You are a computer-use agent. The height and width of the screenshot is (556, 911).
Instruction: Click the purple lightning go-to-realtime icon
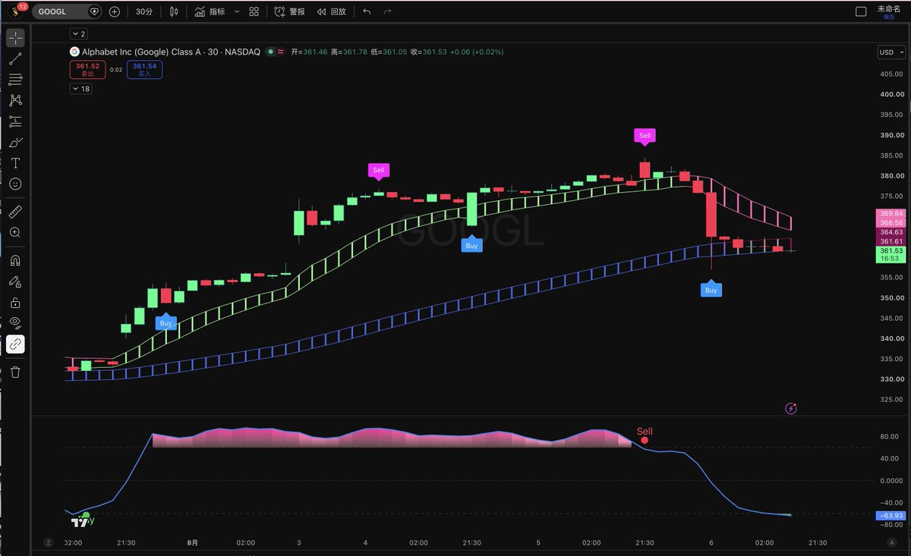pyautogui.click(x=791, y=408)
